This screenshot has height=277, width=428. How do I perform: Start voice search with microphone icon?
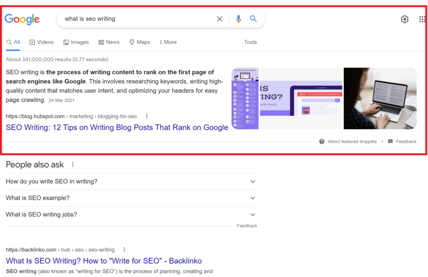(238, 19)
